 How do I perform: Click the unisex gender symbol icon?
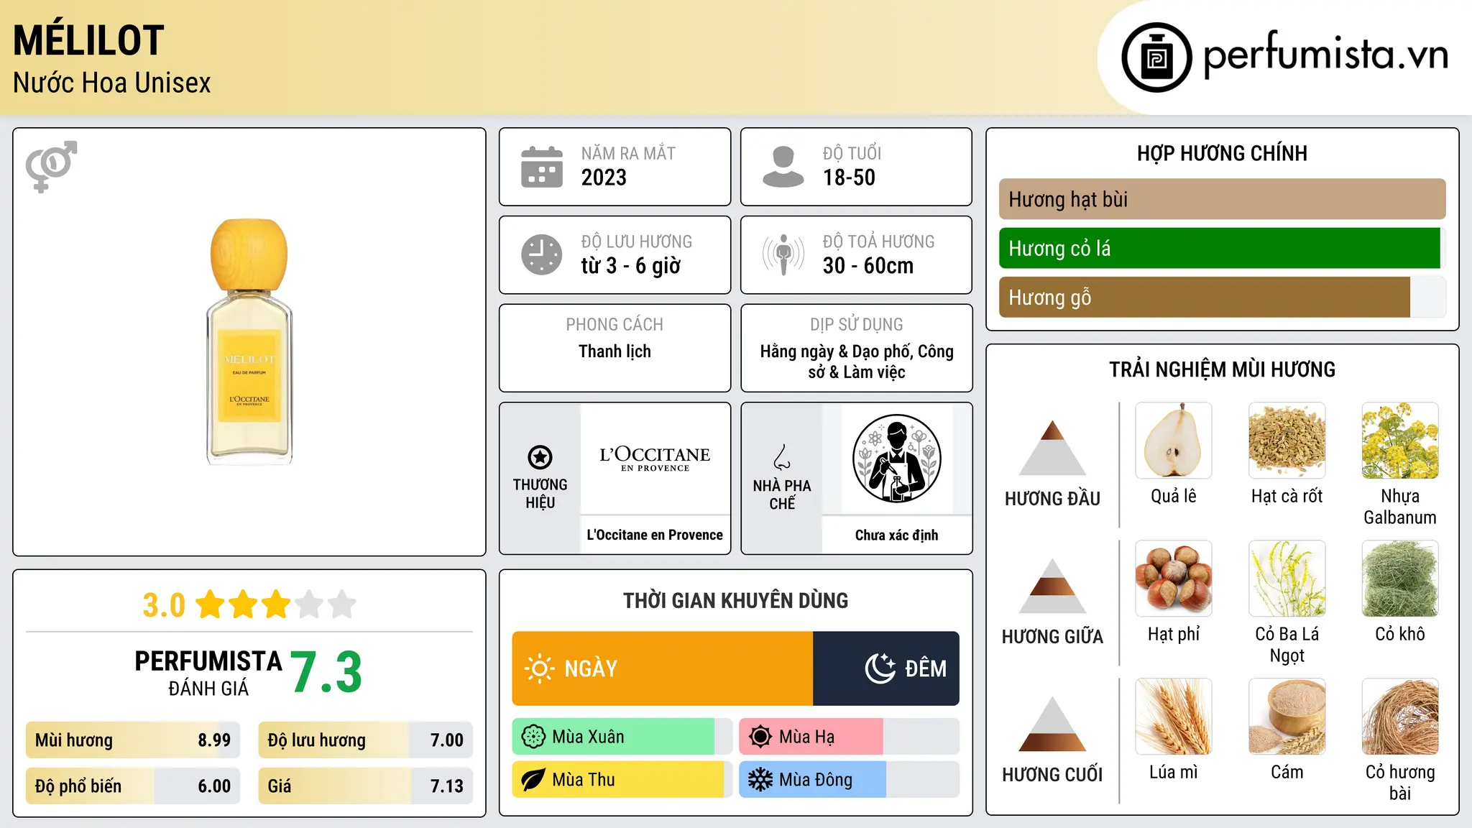(51, 166)
